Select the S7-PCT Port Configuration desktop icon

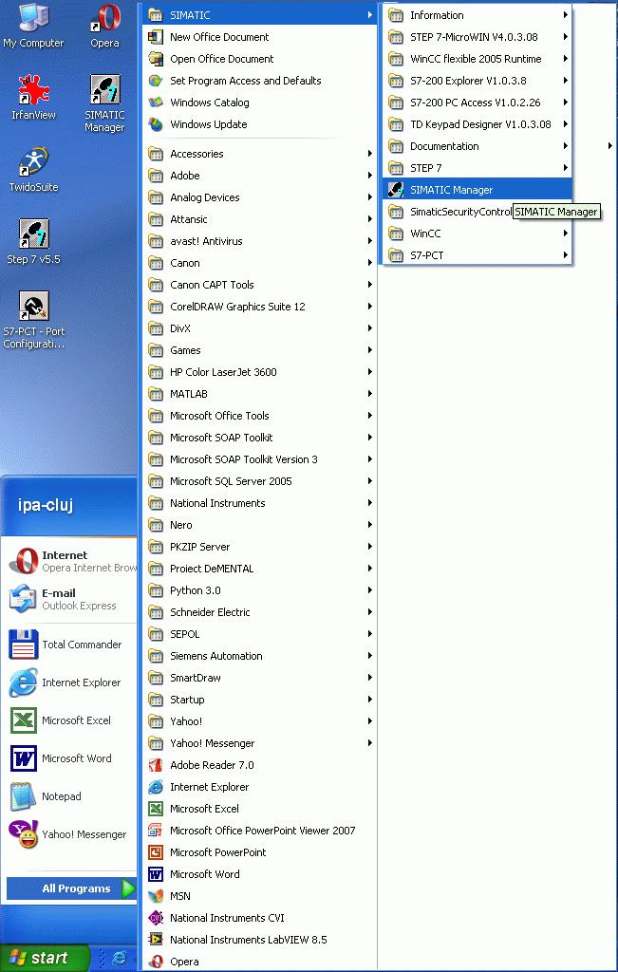point(33,320)
